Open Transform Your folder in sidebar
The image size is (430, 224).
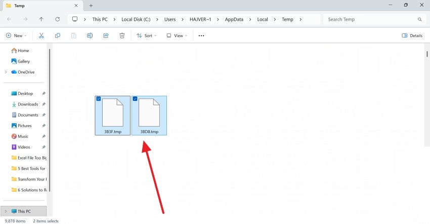(29, 179)
